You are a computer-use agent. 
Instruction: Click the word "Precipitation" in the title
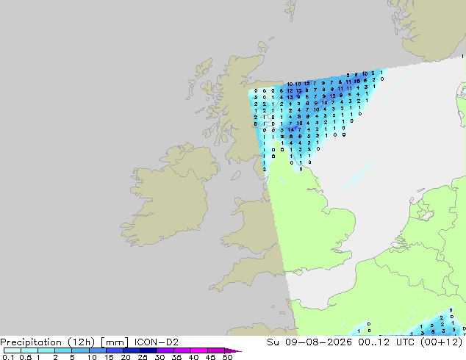click(32, 342)
